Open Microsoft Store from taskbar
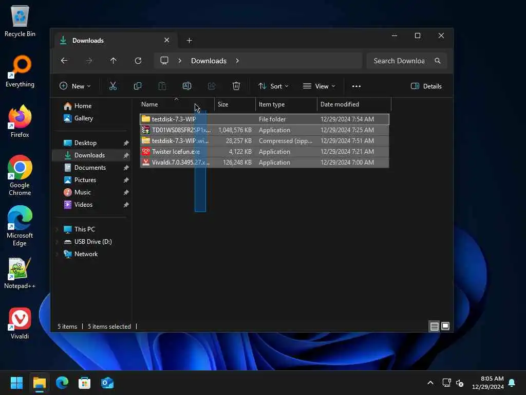 pos(85,383)
